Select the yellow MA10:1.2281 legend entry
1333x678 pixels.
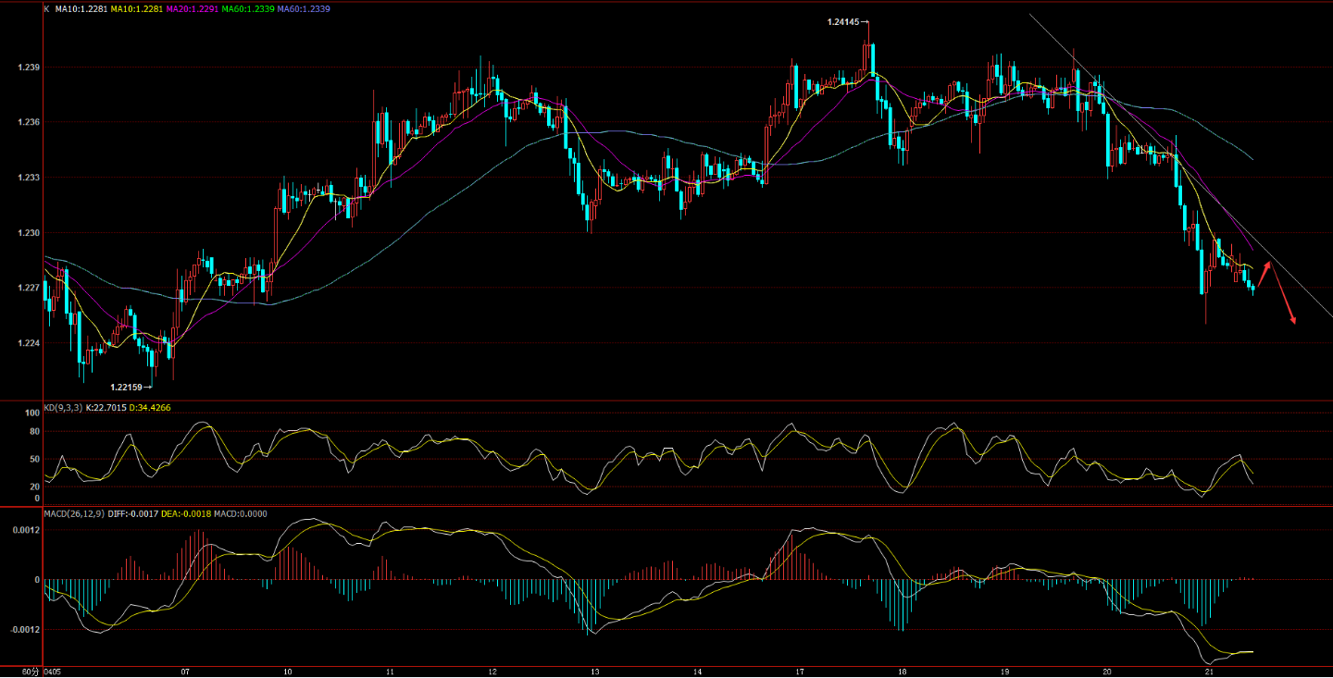137,8
